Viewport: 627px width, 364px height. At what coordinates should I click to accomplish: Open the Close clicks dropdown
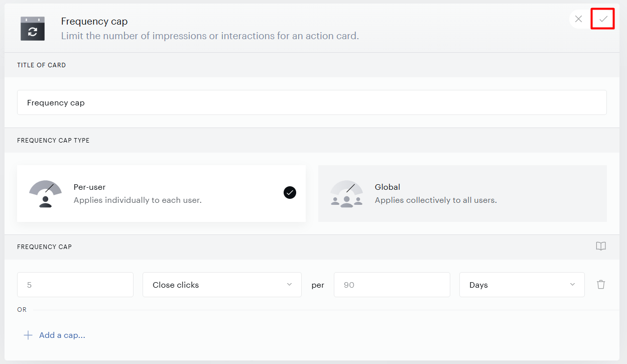(x=222, y=285)
